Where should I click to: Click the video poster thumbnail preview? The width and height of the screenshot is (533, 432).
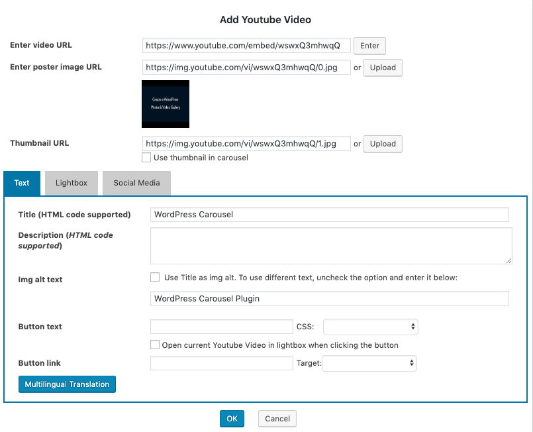click(166, 104)
